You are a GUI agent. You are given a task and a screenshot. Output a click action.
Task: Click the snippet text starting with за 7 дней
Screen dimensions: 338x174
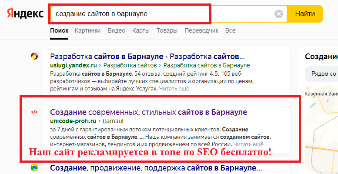click(x=161, y=137)
